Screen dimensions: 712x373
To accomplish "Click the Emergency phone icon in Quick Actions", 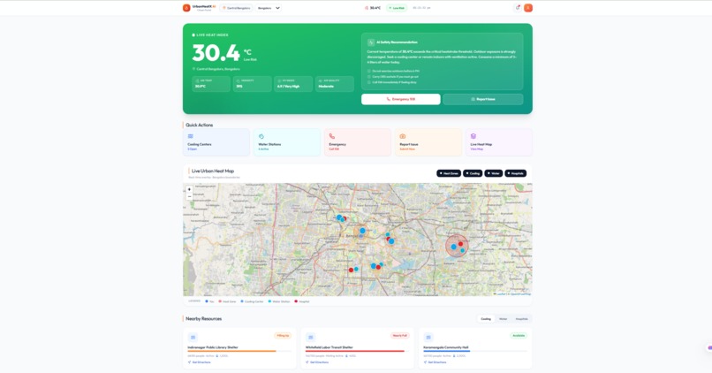I will click(332, 136).
